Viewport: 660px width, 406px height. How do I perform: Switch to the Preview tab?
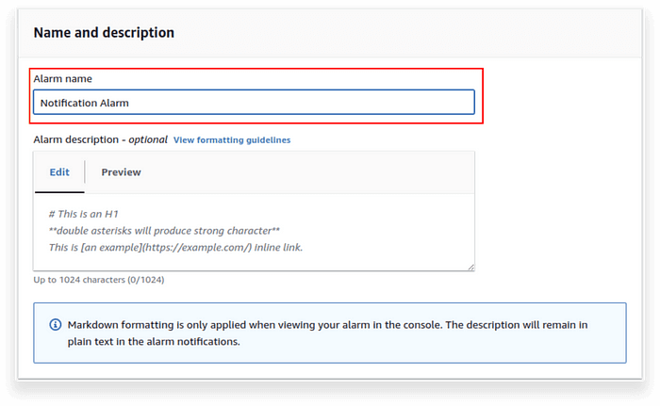(x=121, y=172)
